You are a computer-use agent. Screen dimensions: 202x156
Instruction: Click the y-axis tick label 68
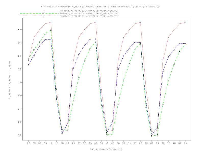19,96
